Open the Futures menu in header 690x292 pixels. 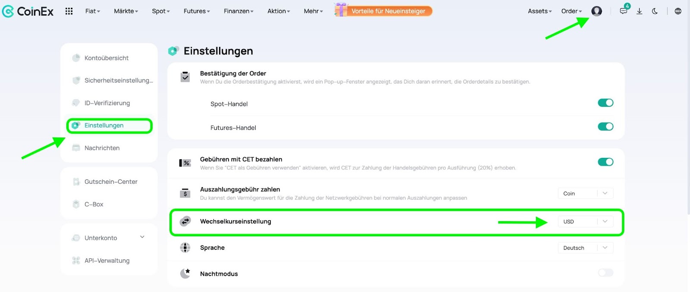[197, 11]
